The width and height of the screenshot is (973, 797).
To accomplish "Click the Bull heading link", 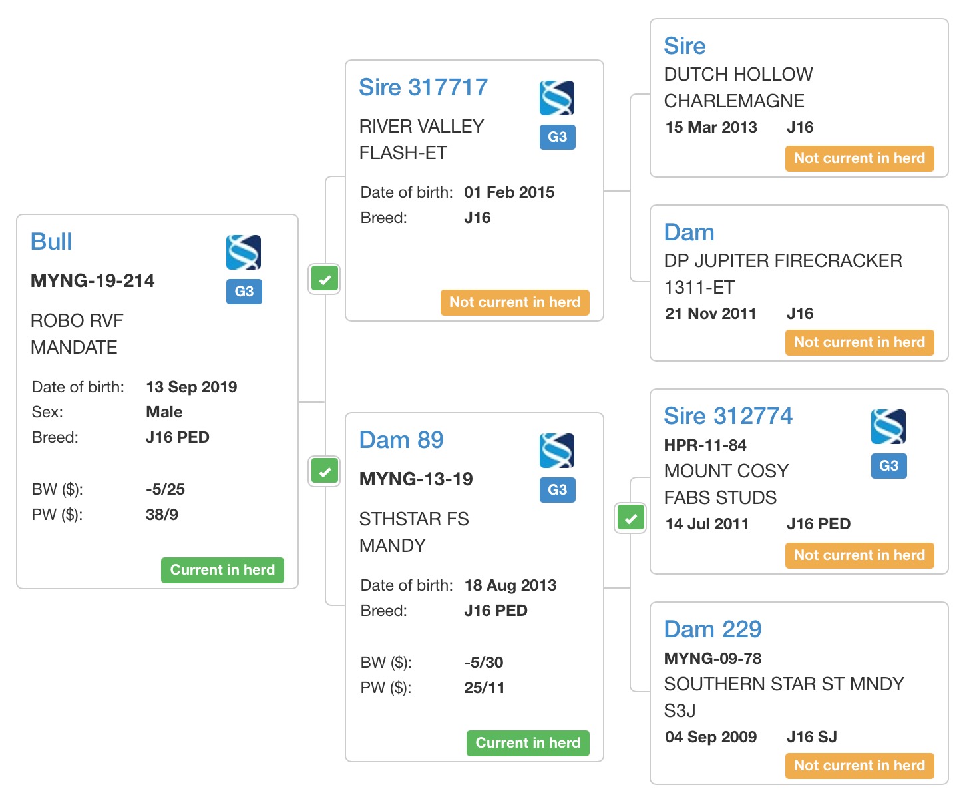I will pos(51,242).
